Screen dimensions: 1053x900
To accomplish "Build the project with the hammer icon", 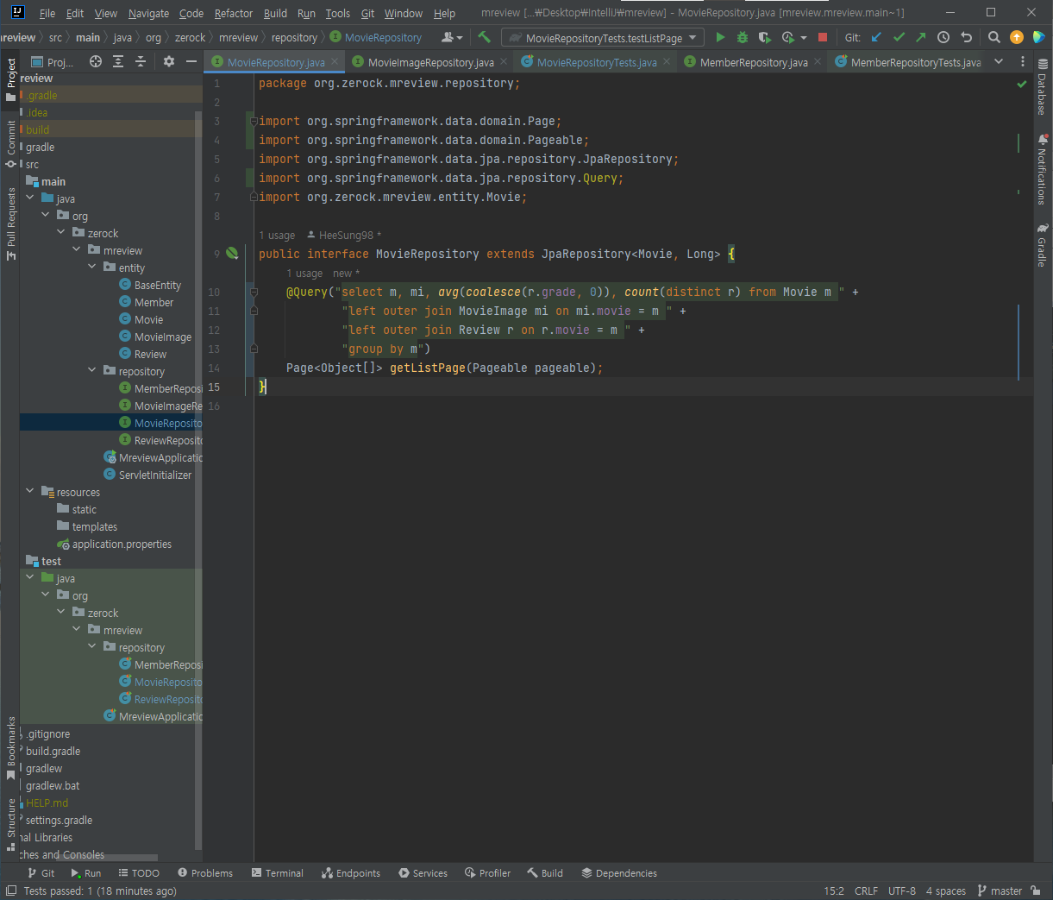I will (484, 37).
